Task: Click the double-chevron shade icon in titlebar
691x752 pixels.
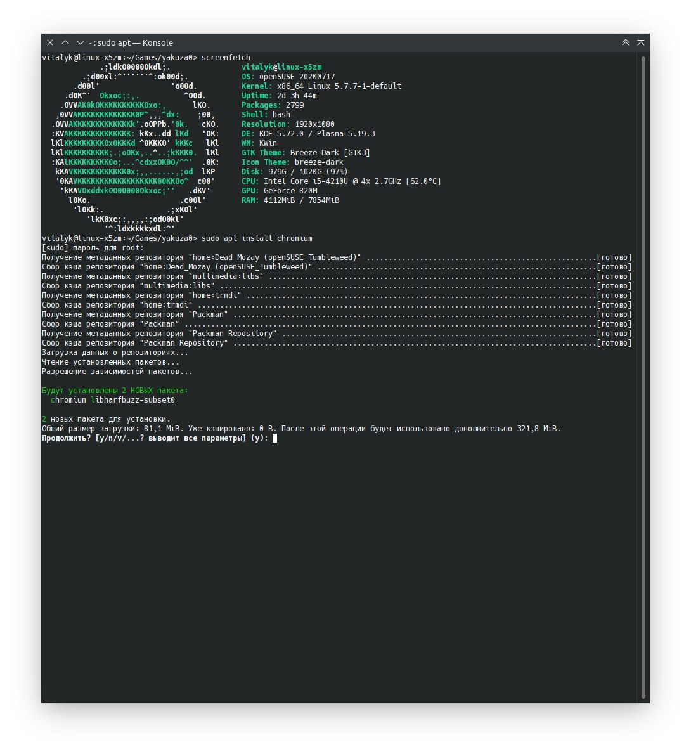Action: pyautogui.click(x=625, y=42)
